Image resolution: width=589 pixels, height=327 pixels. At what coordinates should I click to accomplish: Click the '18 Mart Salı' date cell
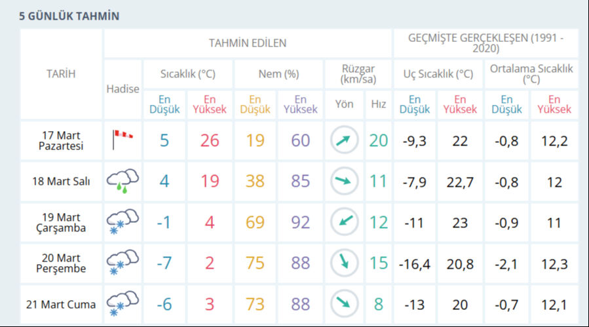pos(61,181)
